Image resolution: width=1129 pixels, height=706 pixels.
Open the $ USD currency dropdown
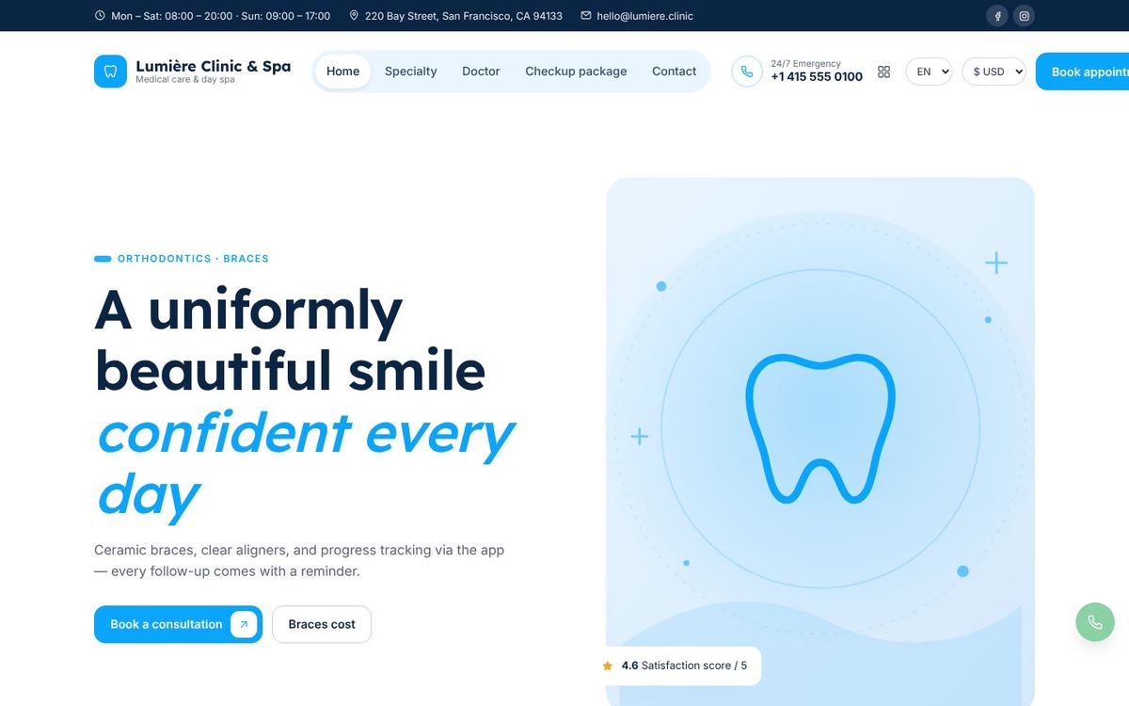994,72
